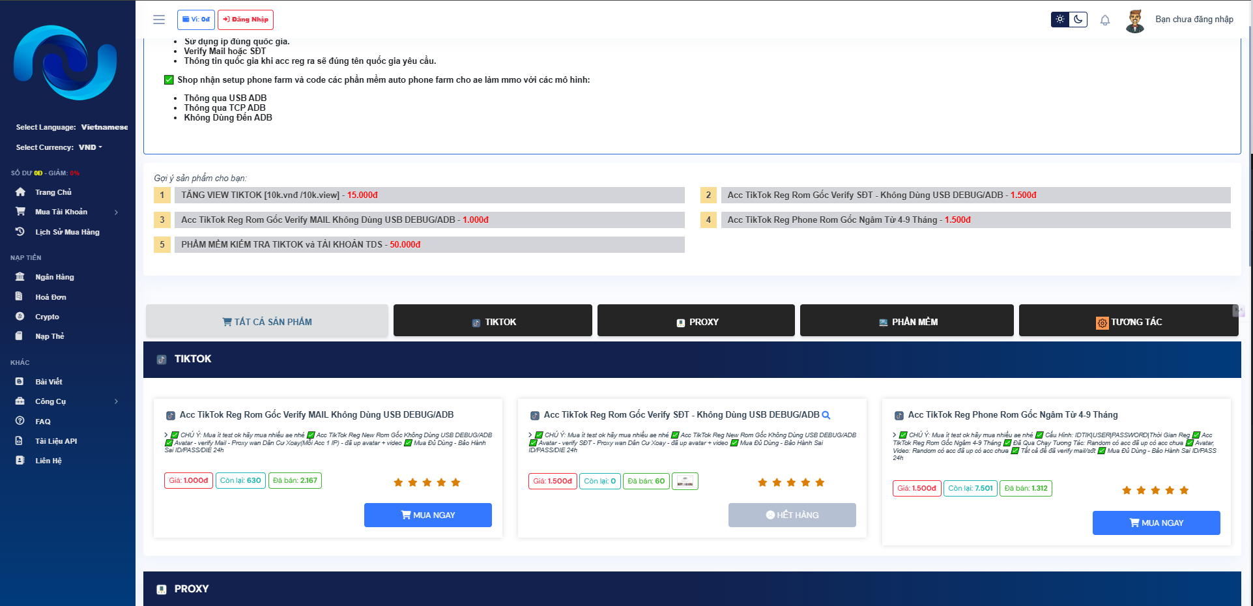
Task: Click the greyed HẾT HÀNG button
Action: coord(792,515)
